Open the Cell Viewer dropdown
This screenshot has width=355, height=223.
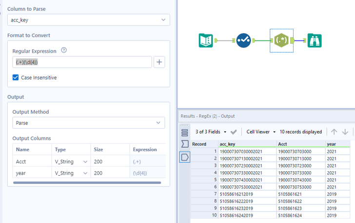261,132
